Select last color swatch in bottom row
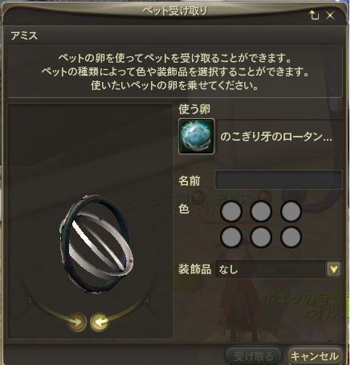Image resolution: width=351 pixels, height=365 pixels. point(291,237)
